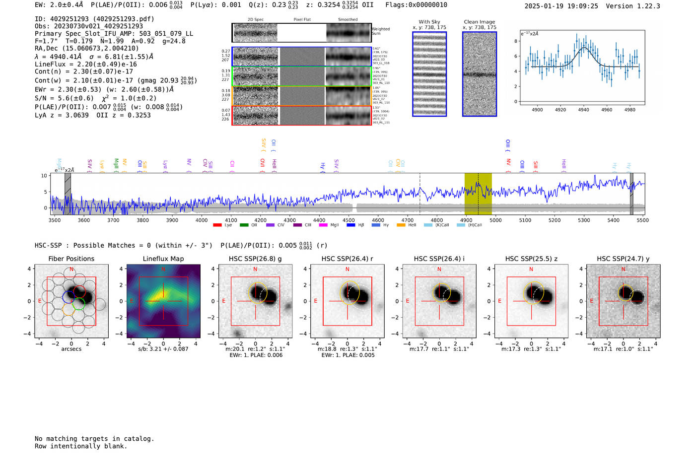Select the LineFlux = 2.20(±0.49)e-16 line

tap(86, 64)
